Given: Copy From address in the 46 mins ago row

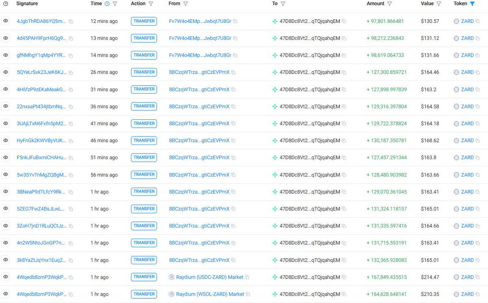Looking at the screenshot, I should [233, 141].
